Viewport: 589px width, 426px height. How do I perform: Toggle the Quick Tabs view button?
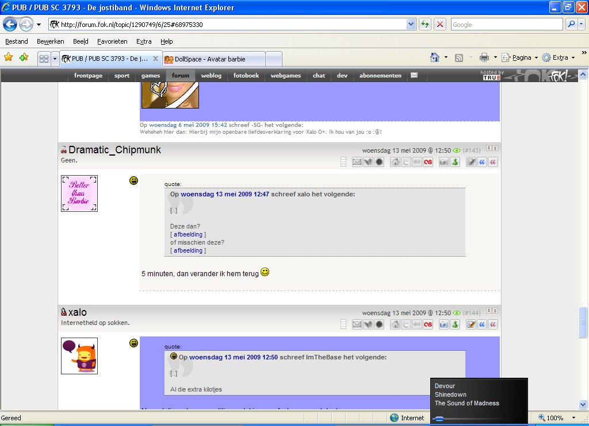[x=43, y=58]
